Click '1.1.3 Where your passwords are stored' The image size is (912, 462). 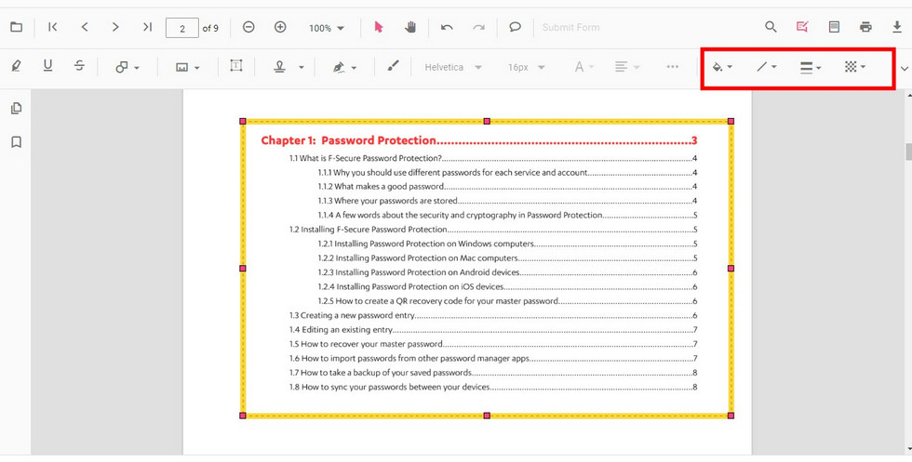[387, 201]
